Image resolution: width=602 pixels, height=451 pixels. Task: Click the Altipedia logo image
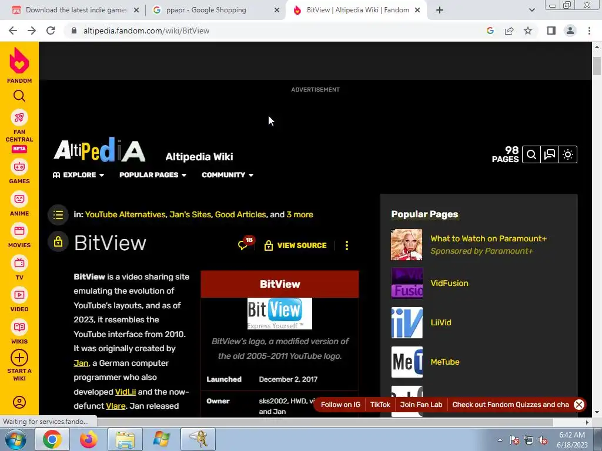coord(99,150)
